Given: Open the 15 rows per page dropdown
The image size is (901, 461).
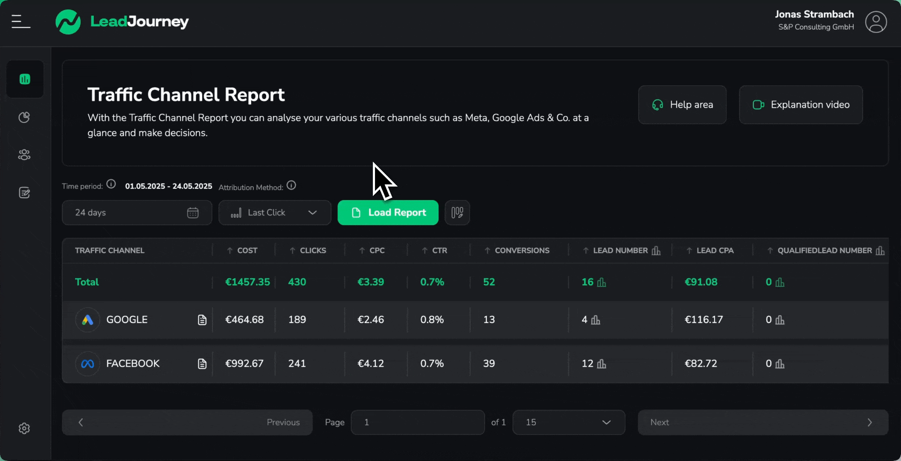Looking at the screenshot, I should [x=569, y=423].
